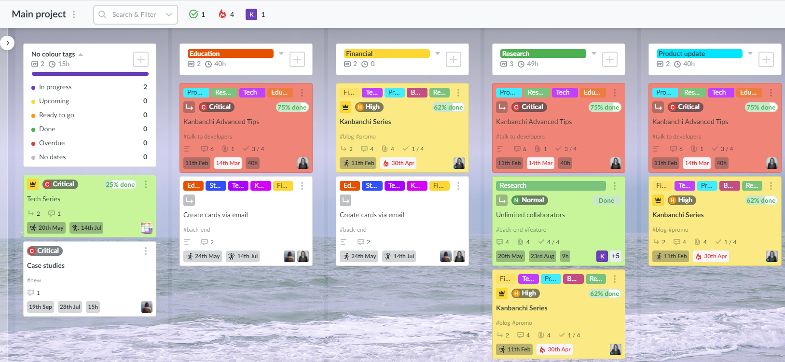Add card to No colour tags list
This screenshot has height=362, width=785.
coord(141,59)
